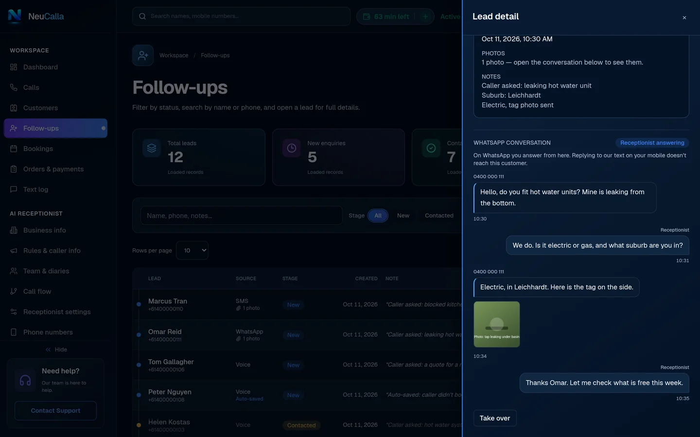Click the Take over button
The height and width of the screenshot is (437, 700).
tap(495, 418)
